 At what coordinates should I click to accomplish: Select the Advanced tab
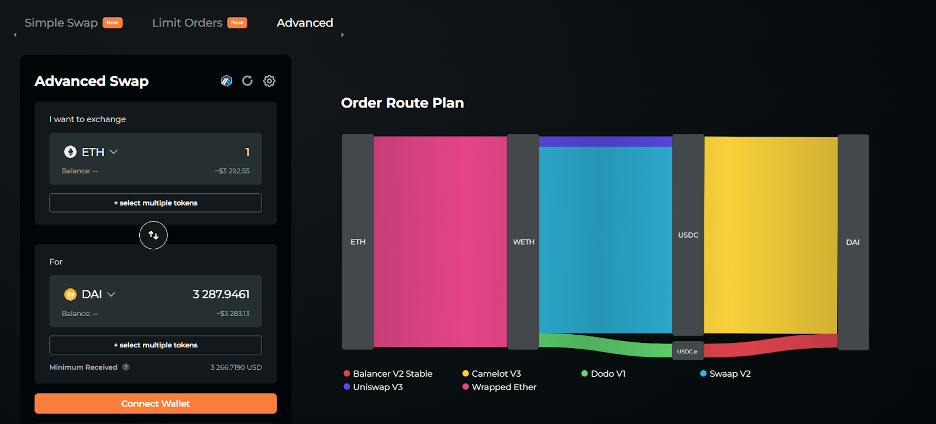(305, 23)
